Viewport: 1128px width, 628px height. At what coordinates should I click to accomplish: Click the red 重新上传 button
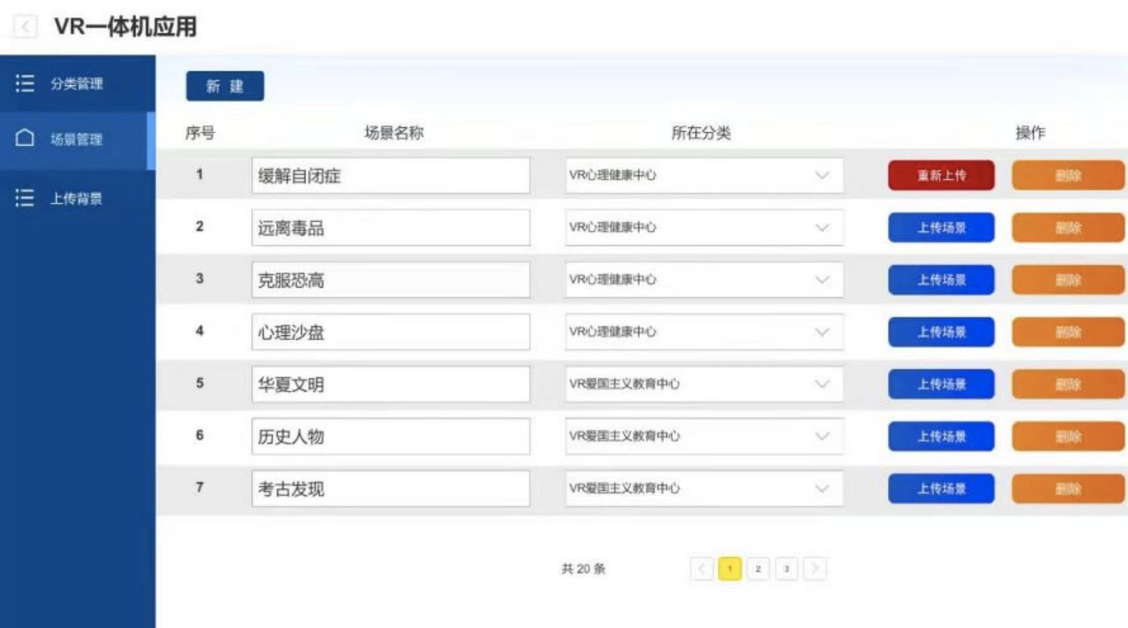(941, 175)
